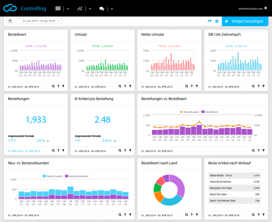This screenshot has height=222, width=272.
Task: Open settings gear next to anne@minubo.com
Action: 266,8
